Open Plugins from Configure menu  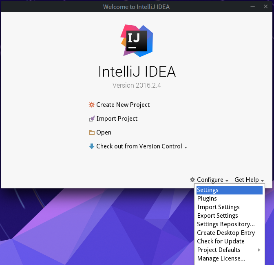point(230,199)
